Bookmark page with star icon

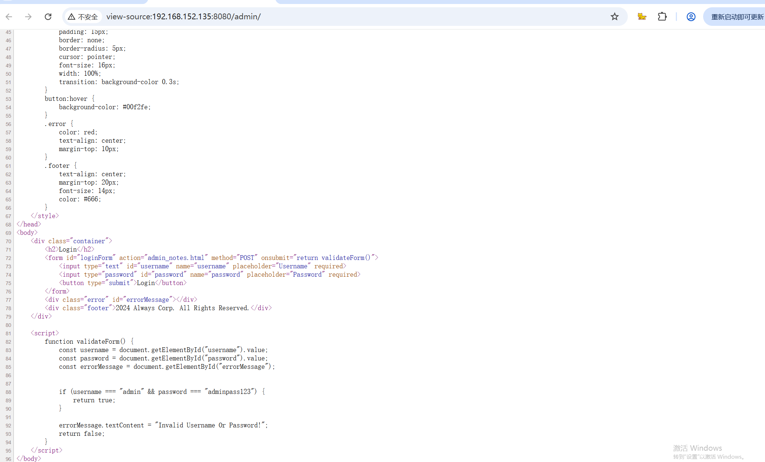click(614, 17)
